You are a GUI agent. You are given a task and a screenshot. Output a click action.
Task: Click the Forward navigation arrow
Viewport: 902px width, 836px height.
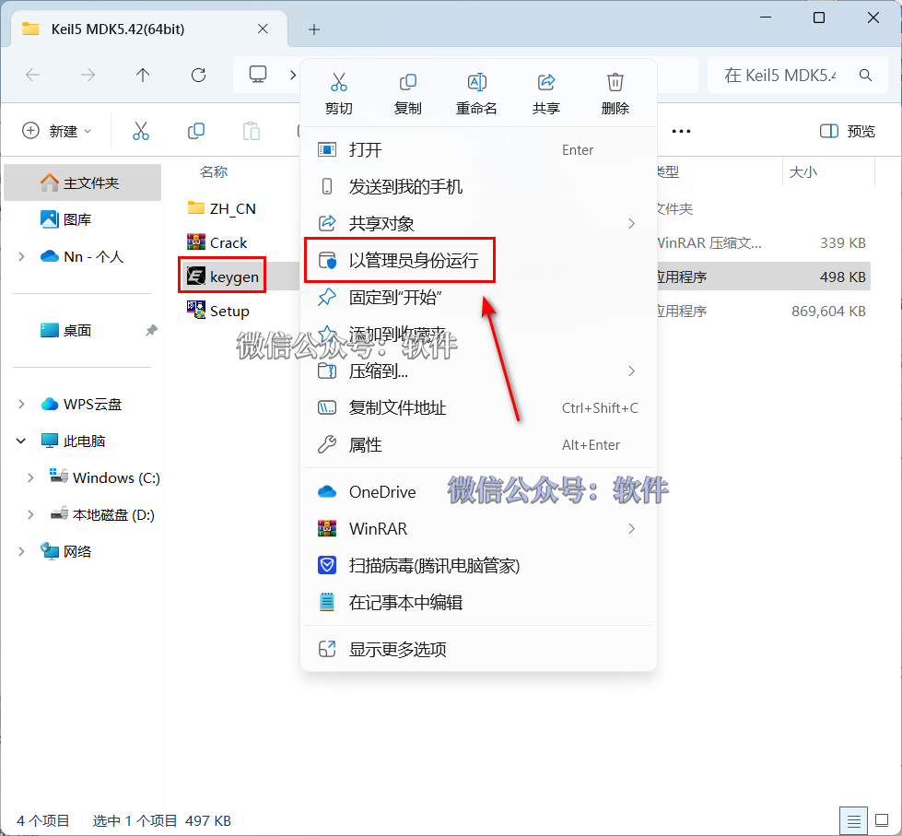[x=88, y=75]
